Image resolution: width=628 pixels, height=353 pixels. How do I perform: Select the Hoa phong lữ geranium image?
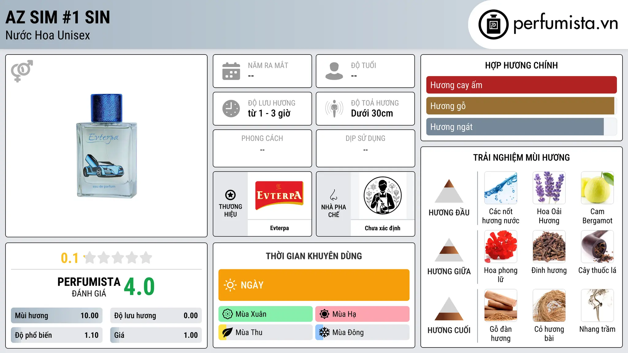501,247
